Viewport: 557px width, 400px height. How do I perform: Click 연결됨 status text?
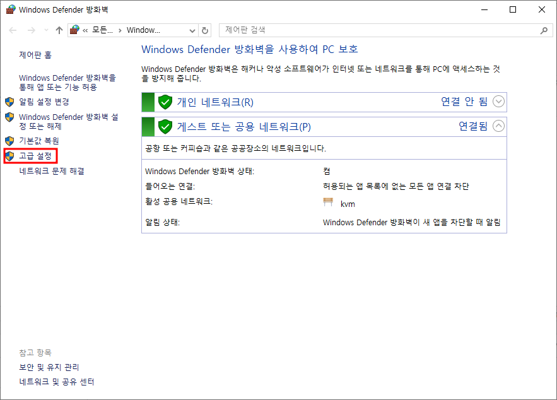click(x=473, y=126)
